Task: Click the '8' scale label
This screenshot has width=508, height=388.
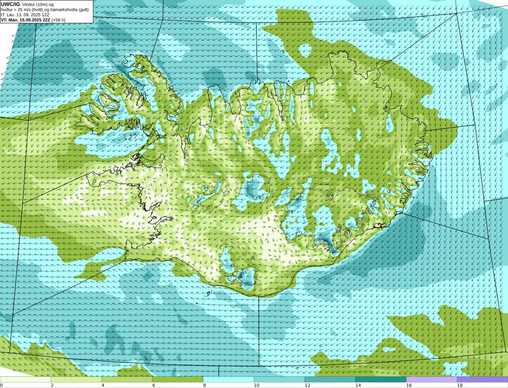Action: pyautogui.click(x=204, y=385)
